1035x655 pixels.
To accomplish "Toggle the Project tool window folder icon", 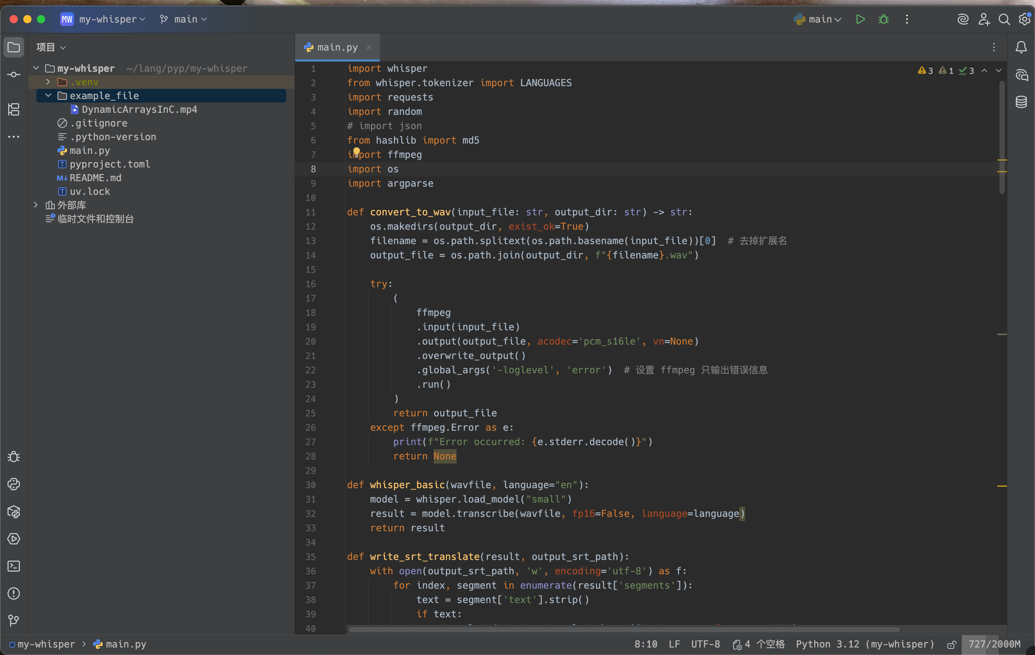I will coord(14,47).
